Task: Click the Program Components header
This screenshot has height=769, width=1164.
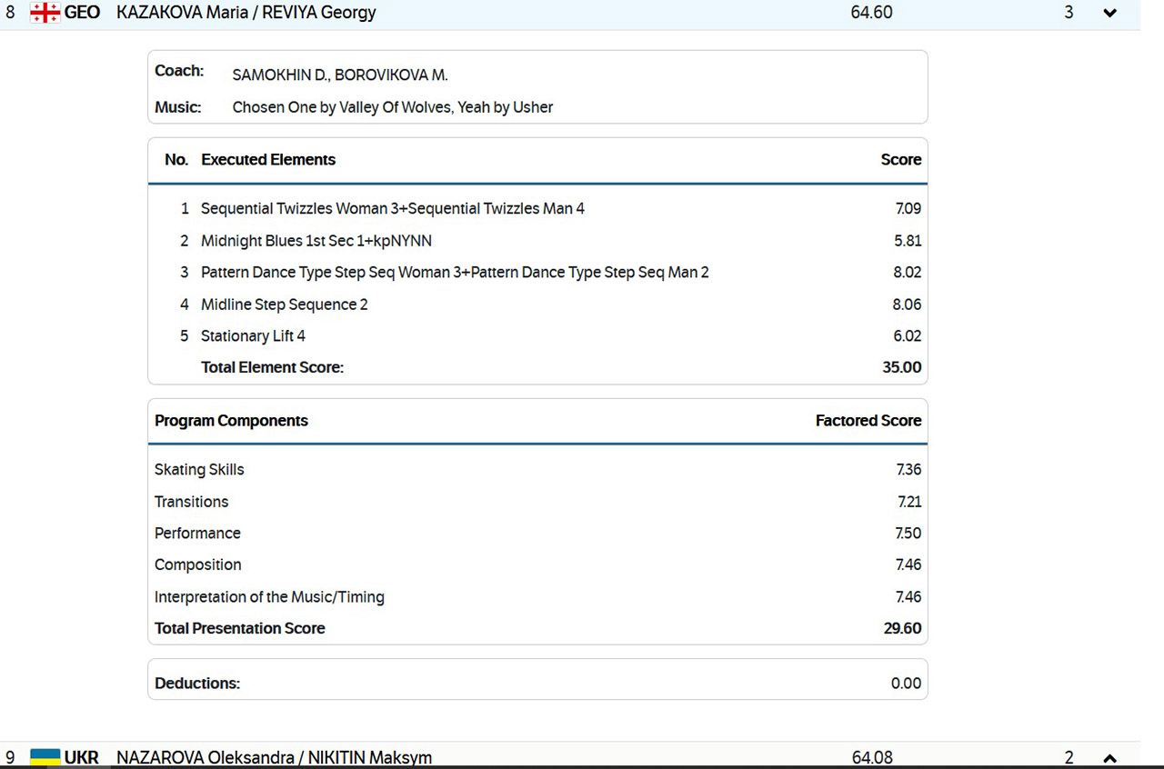Action: click(x=231, y=421)
